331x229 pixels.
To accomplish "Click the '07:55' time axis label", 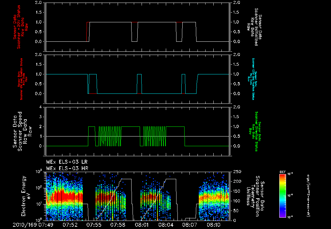I will pos(94,225).
